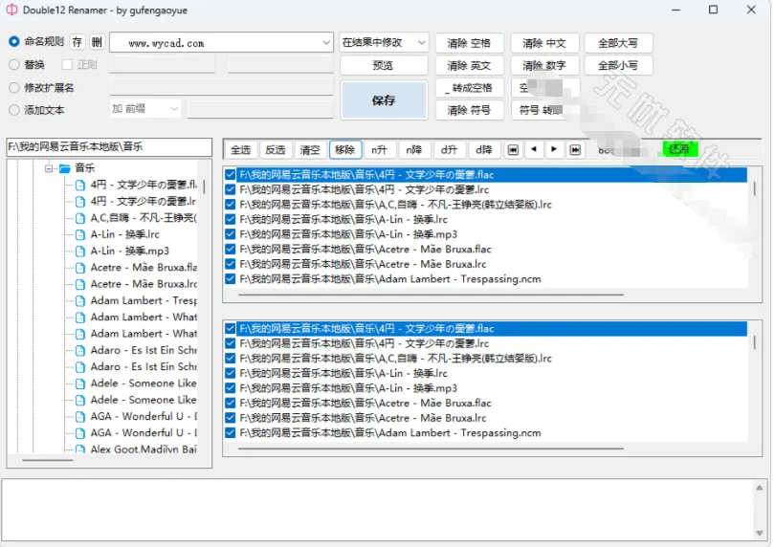The width and height of the screenshot is (775, 547).
Task: Click 全选 select-all toolbar button
Action: 241,150
